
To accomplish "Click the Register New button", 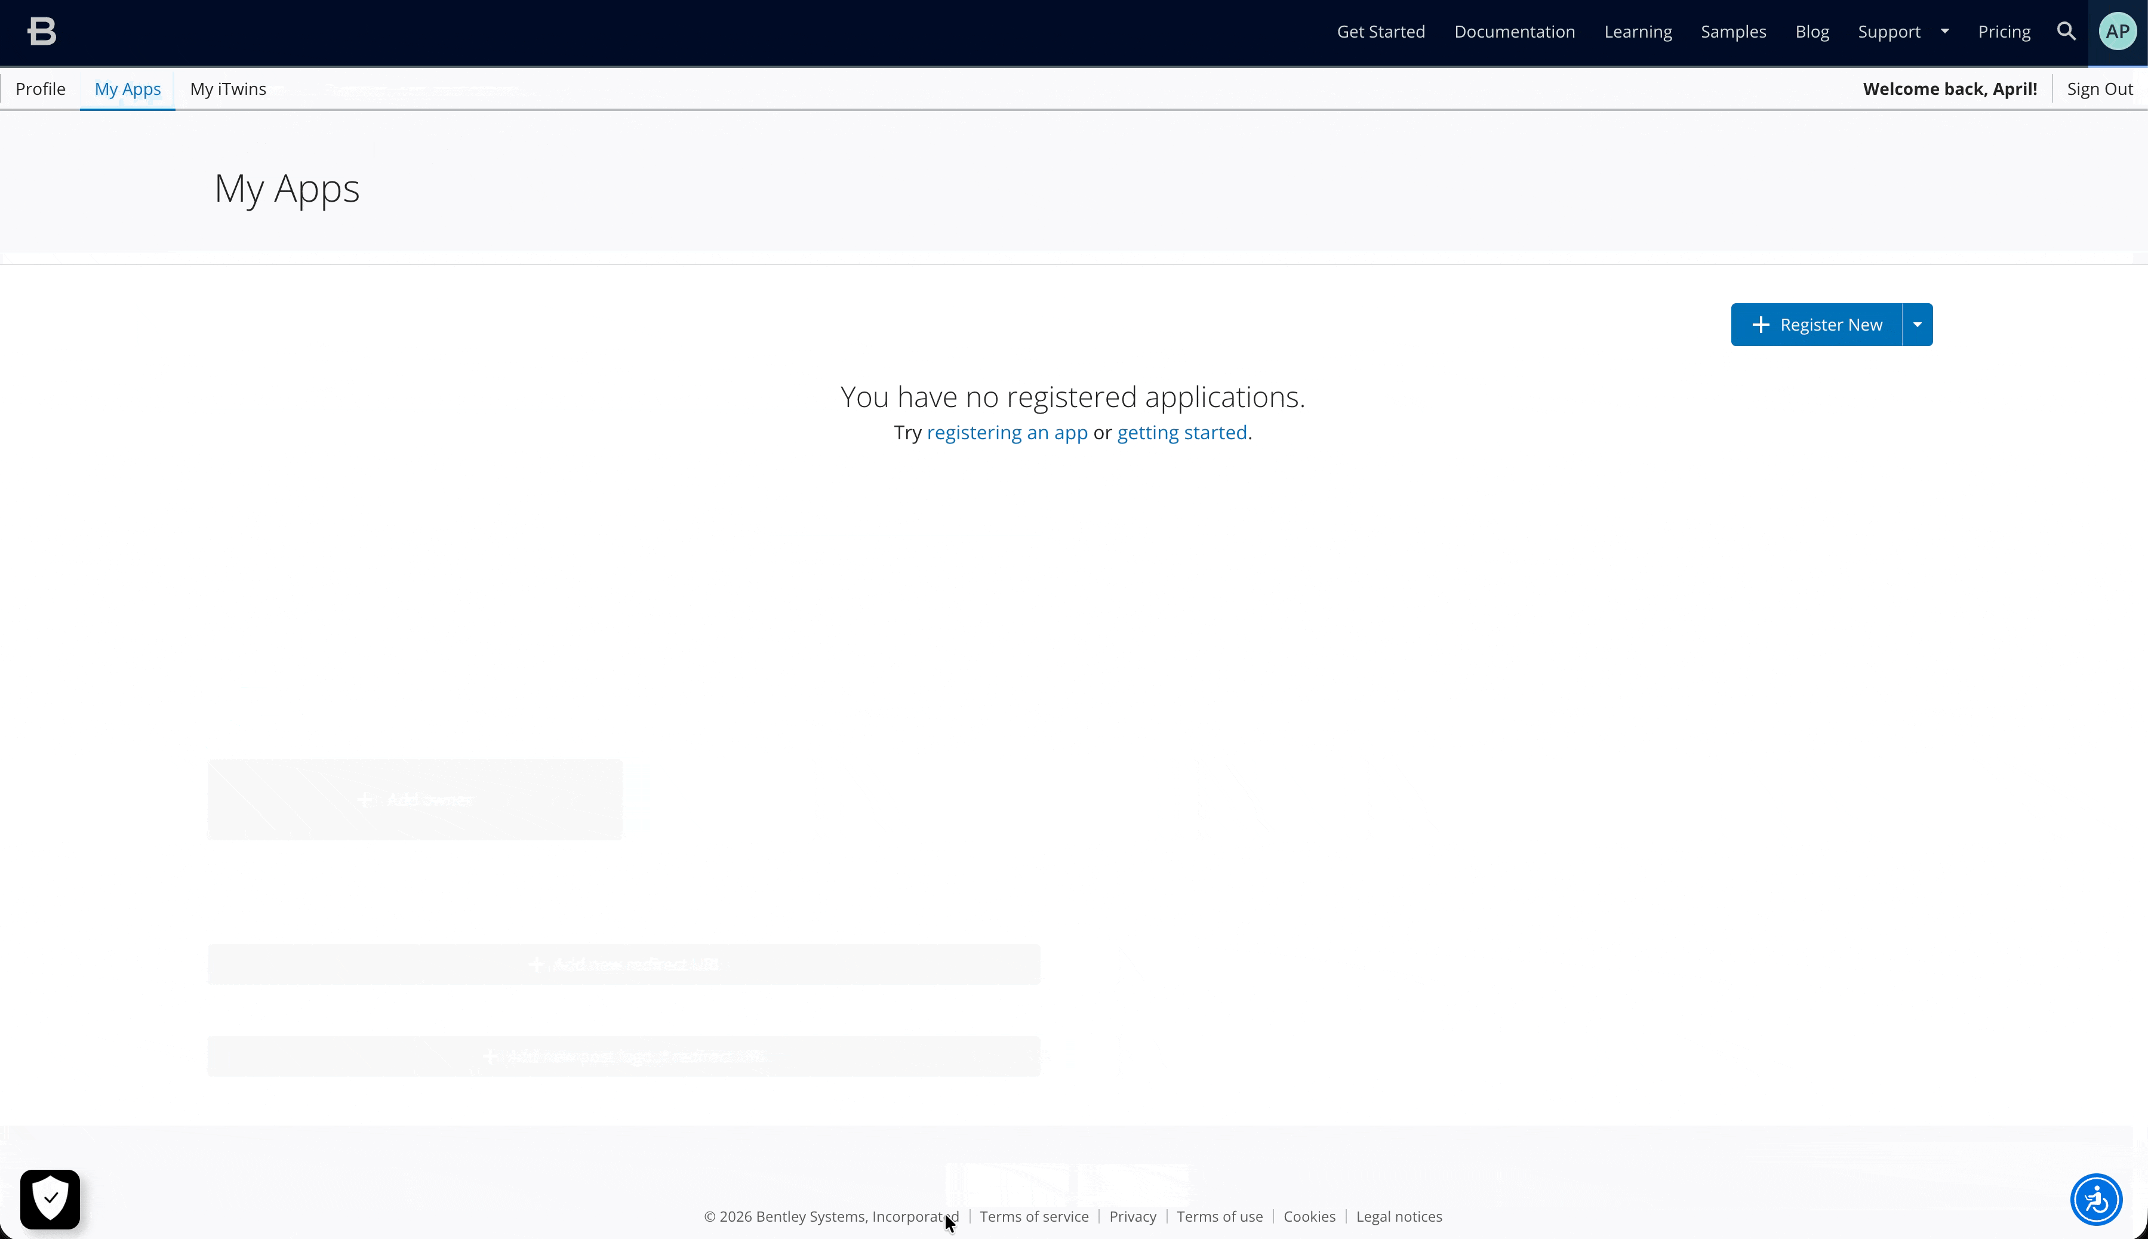I will [x=1816, y=324].
